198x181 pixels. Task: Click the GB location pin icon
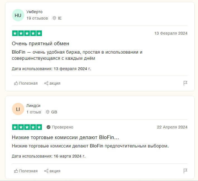click(x=48, y=112)
